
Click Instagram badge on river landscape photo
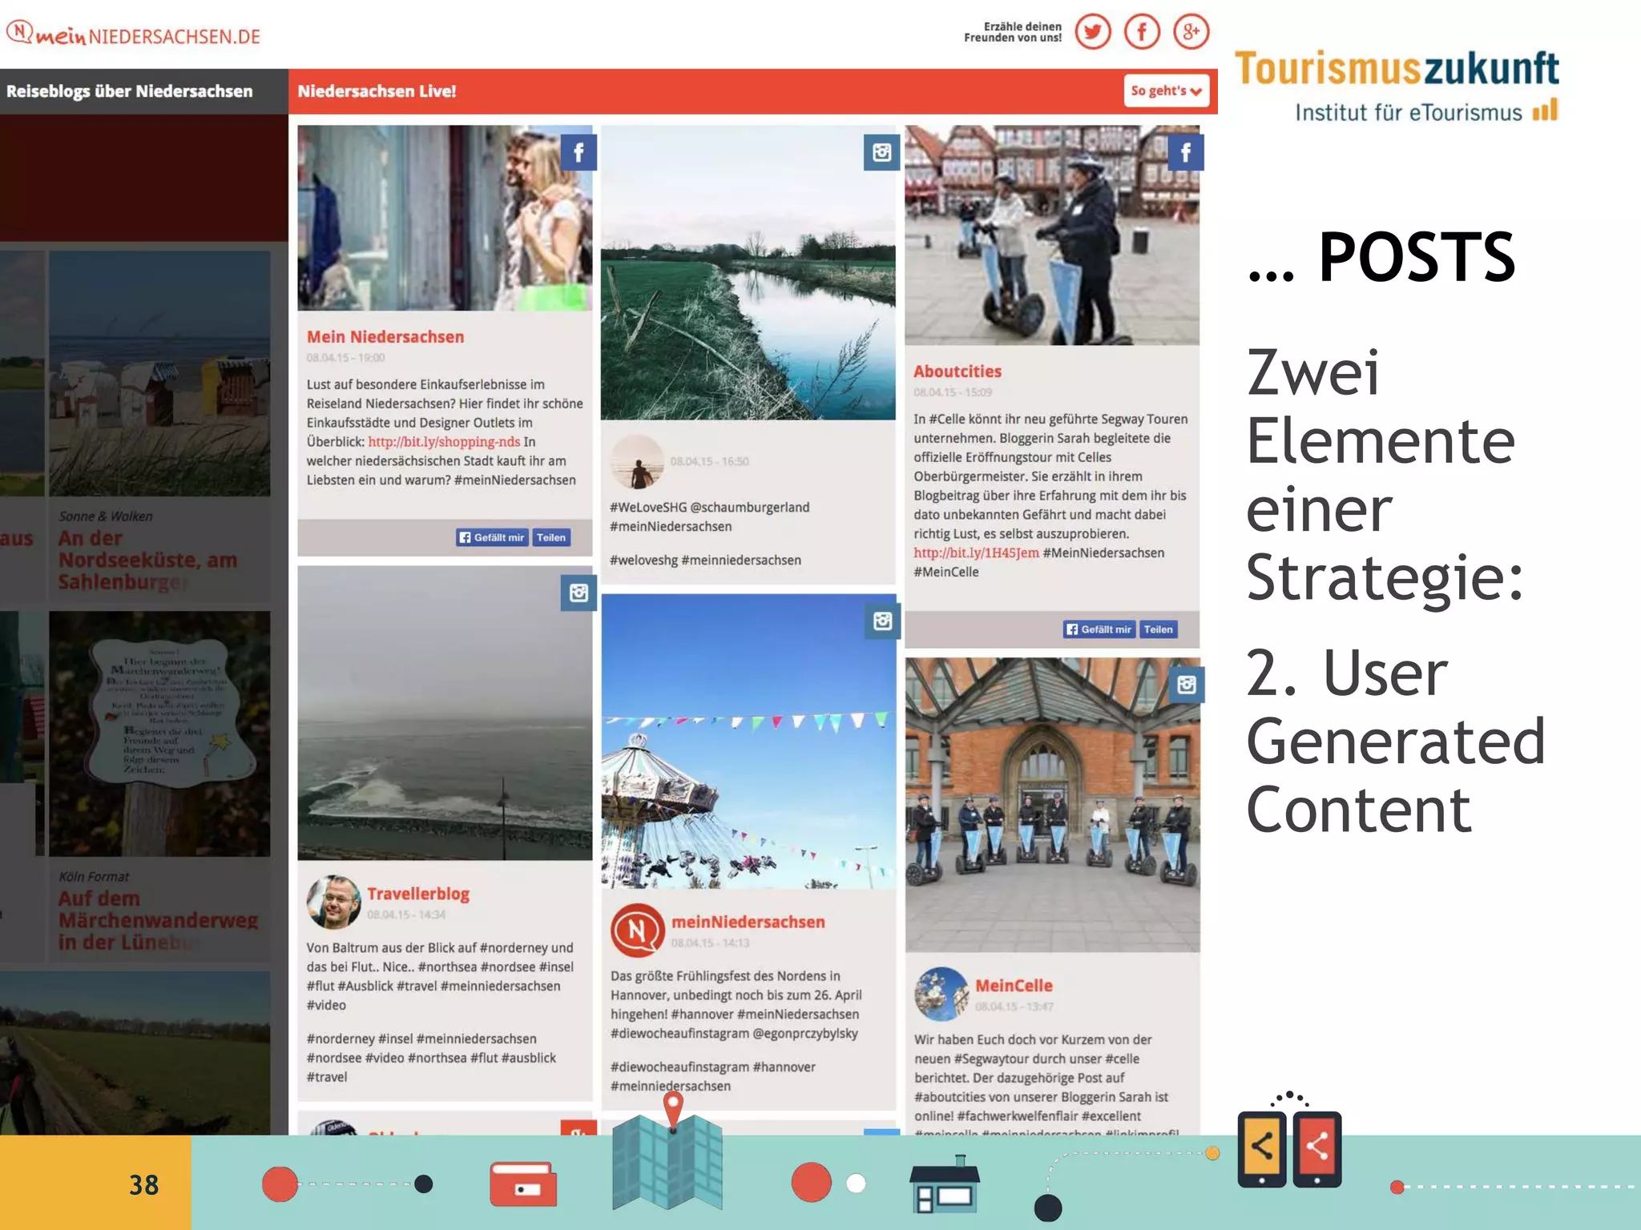click(x=881, y=152)
